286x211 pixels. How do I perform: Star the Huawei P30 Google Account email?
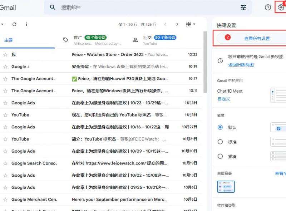tap(5, 79)
